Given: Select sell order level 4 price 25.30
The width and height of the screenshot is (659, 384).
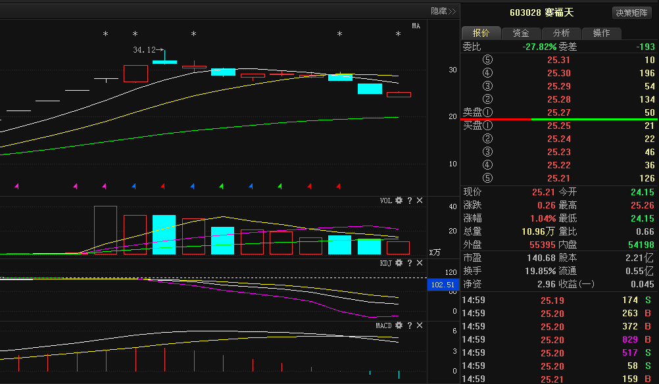Looking at the screenshot, I should pos(558,73).
